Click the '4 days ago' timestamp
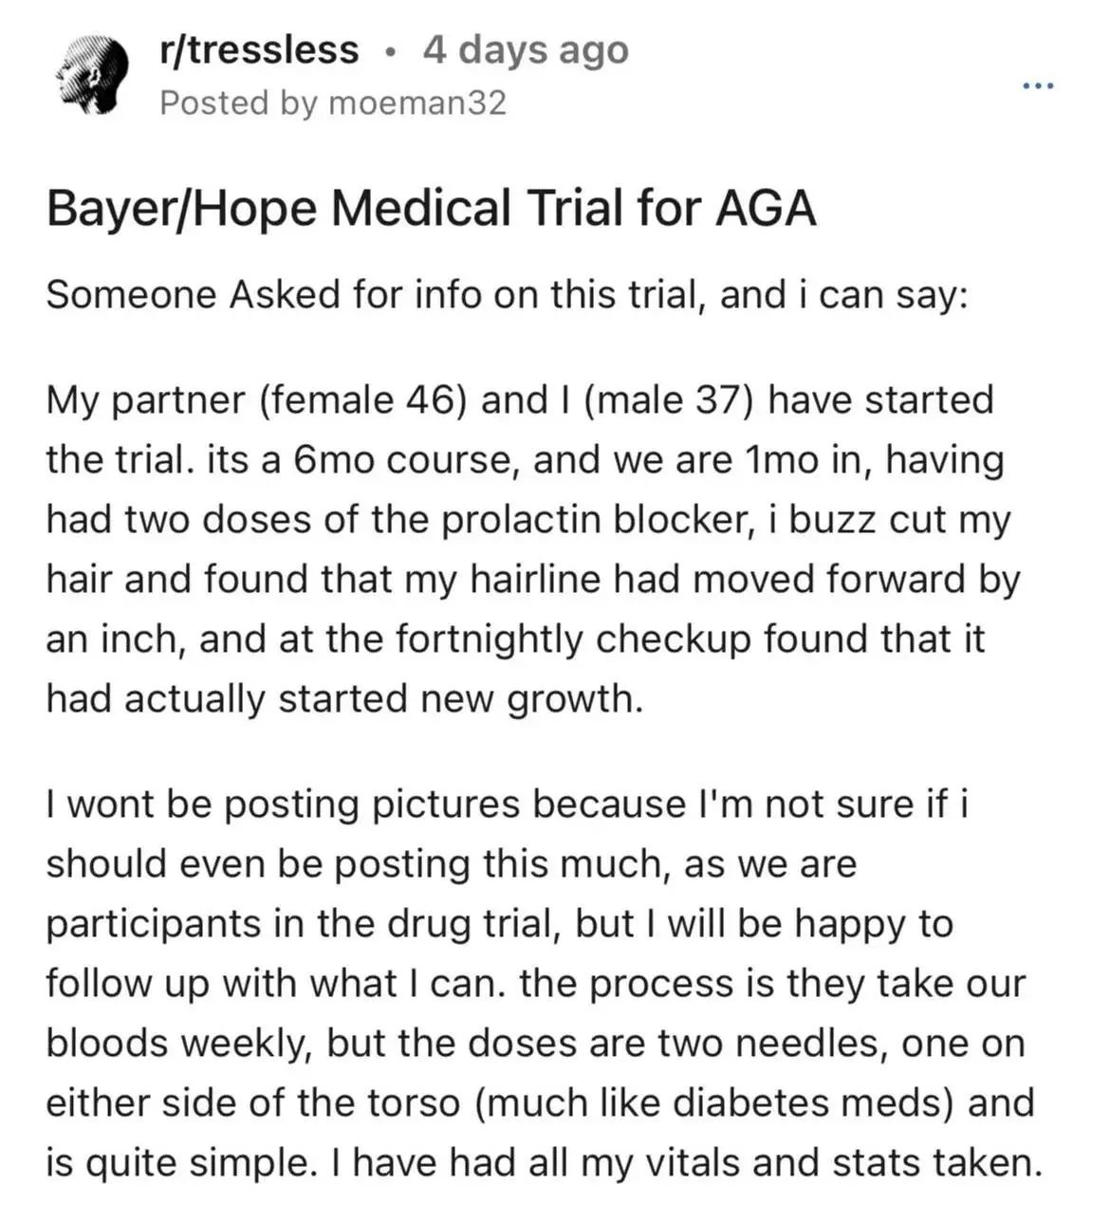 click(x=526, y=49)
